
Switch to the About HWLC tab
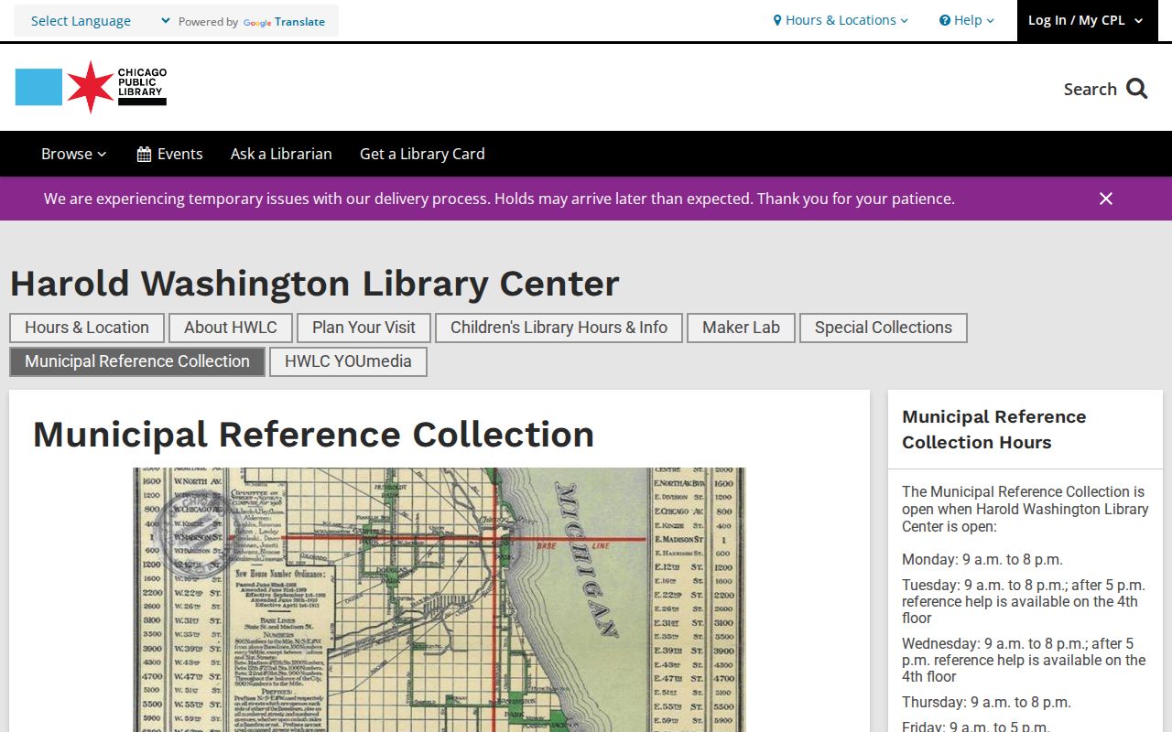[x=231, y=328]
